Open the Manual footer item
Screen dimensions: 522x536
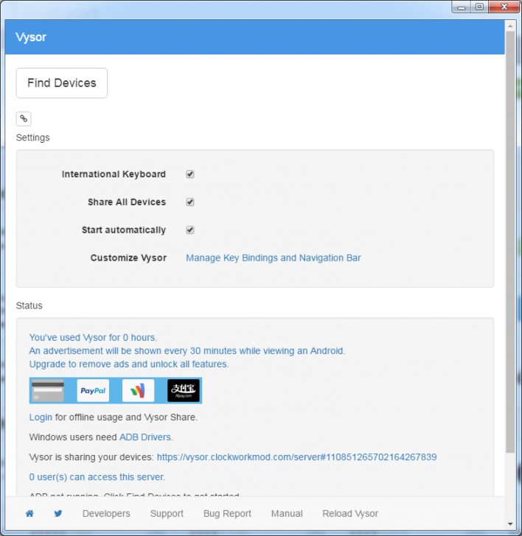pos(287,513)
